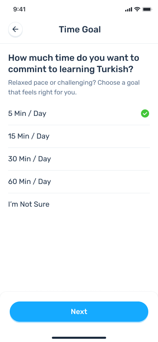Image resolution: width=158 pixels, height=342 pixels.
Task: Choose the I'm Not Sure option
Action: tap(79, 204)
